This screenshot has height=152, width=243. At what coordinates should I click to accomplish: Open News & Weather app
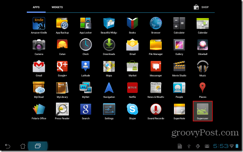coord(156,90)
